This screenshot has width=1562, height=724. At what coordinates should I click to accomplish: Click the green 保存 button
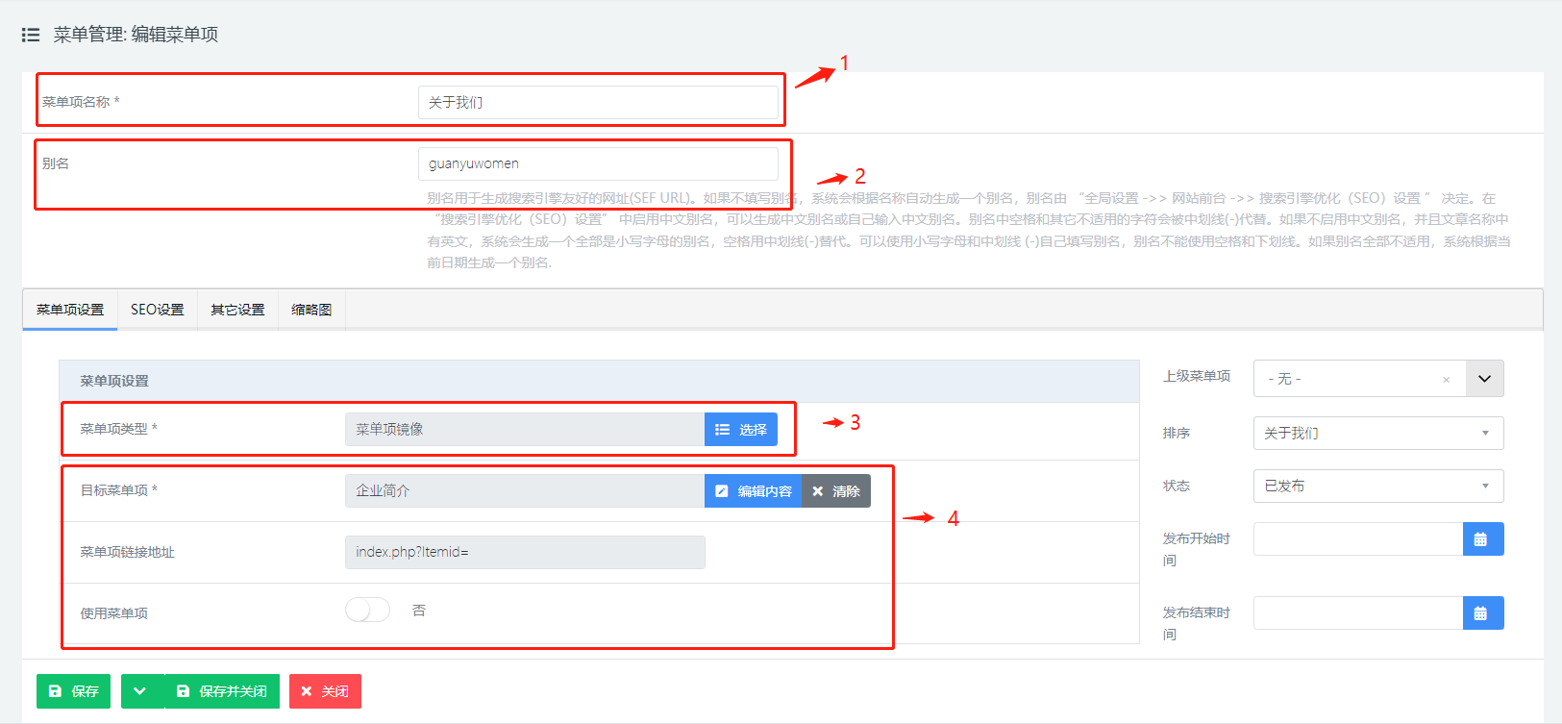[73, 691]
